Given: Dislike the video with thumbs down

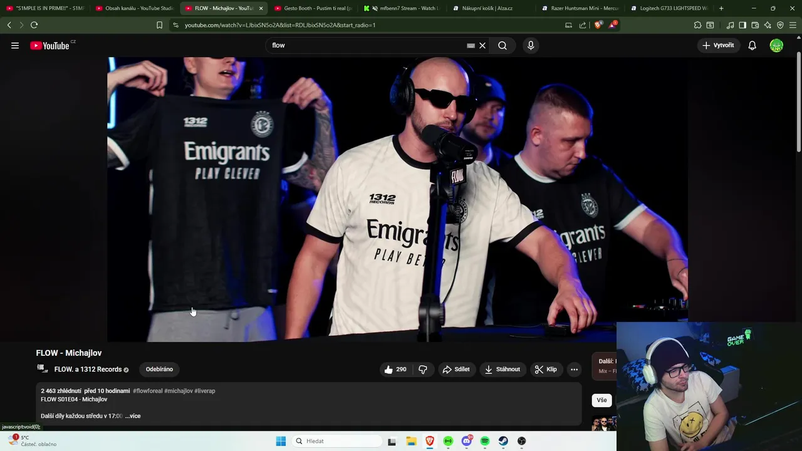Looking at the screenshot, I should tap(423, 370).
